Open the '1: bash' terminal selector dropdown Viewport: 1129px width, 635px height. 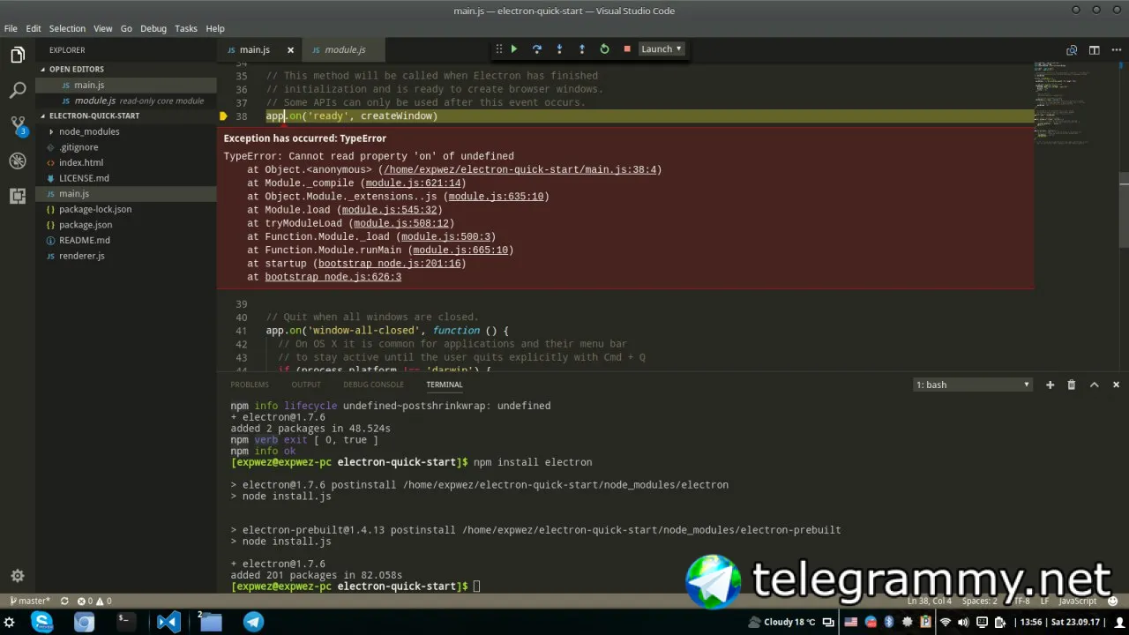click(x=973, y=385)
